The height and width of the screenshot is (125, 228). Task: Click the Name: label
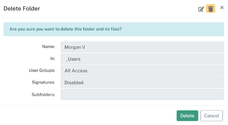click(49, 46)
